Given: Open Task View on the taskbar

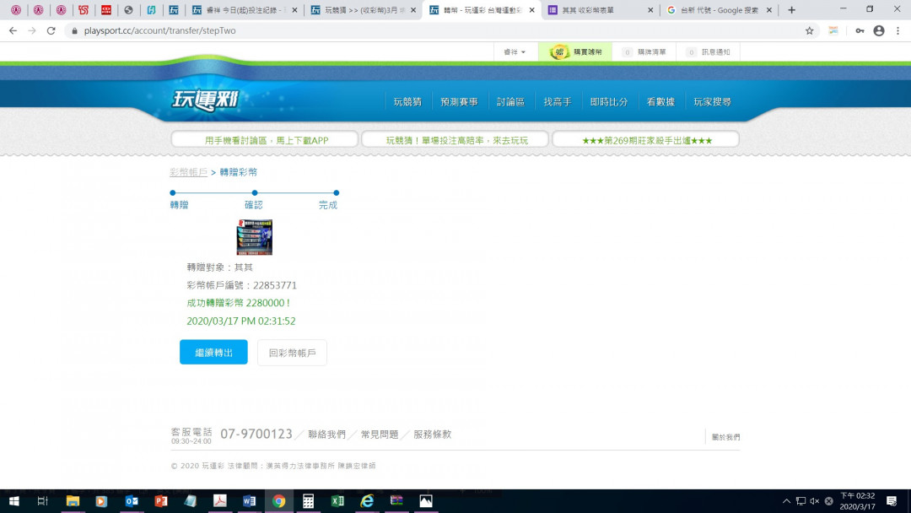Looking at the screenshot, I should (x=42, y=501).
